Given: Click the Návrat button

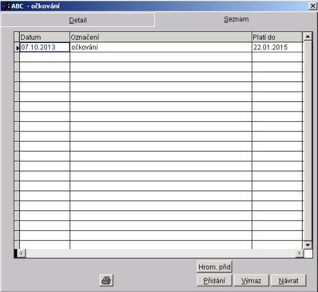Looking at the screenshot, I should coord(288,280).
